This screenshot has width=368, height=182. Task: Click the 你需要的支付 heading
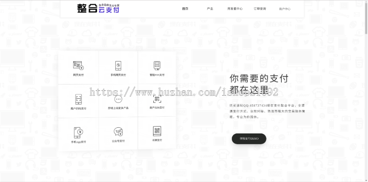259,79
